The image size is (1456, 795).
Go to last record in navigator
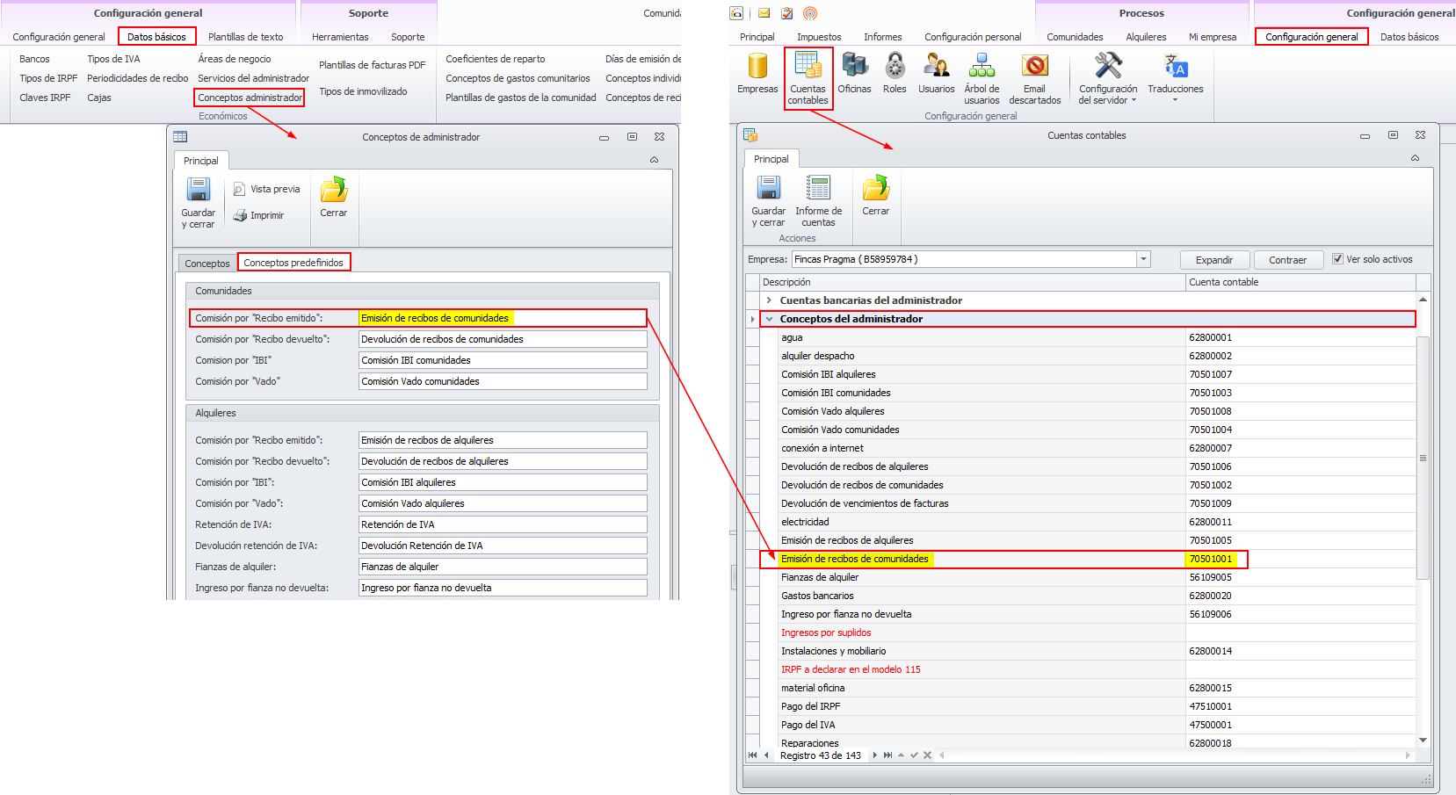point(887,755)
